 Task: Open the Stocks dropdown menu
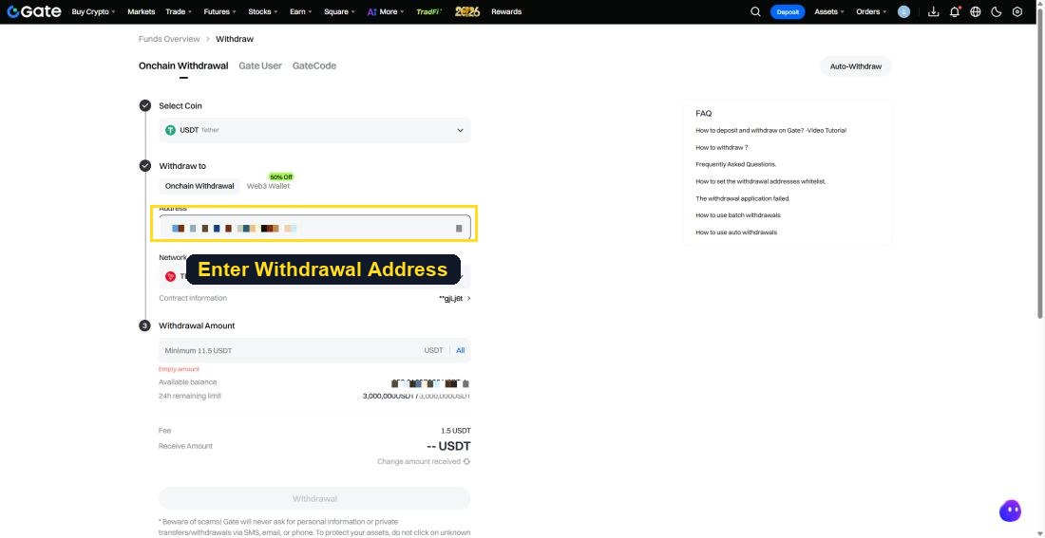coord(263,11)
